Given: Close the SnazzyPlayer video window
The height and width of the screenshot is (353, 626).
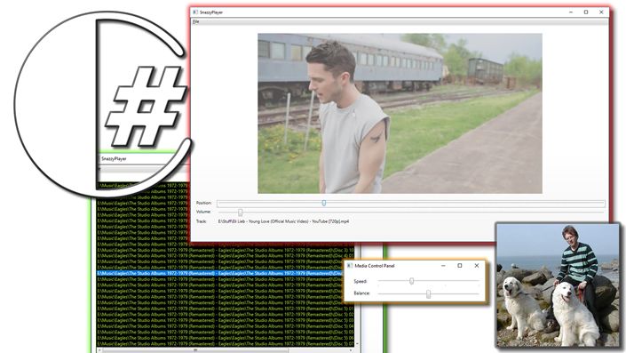Looking at the screenshot, I should point(601,12).
